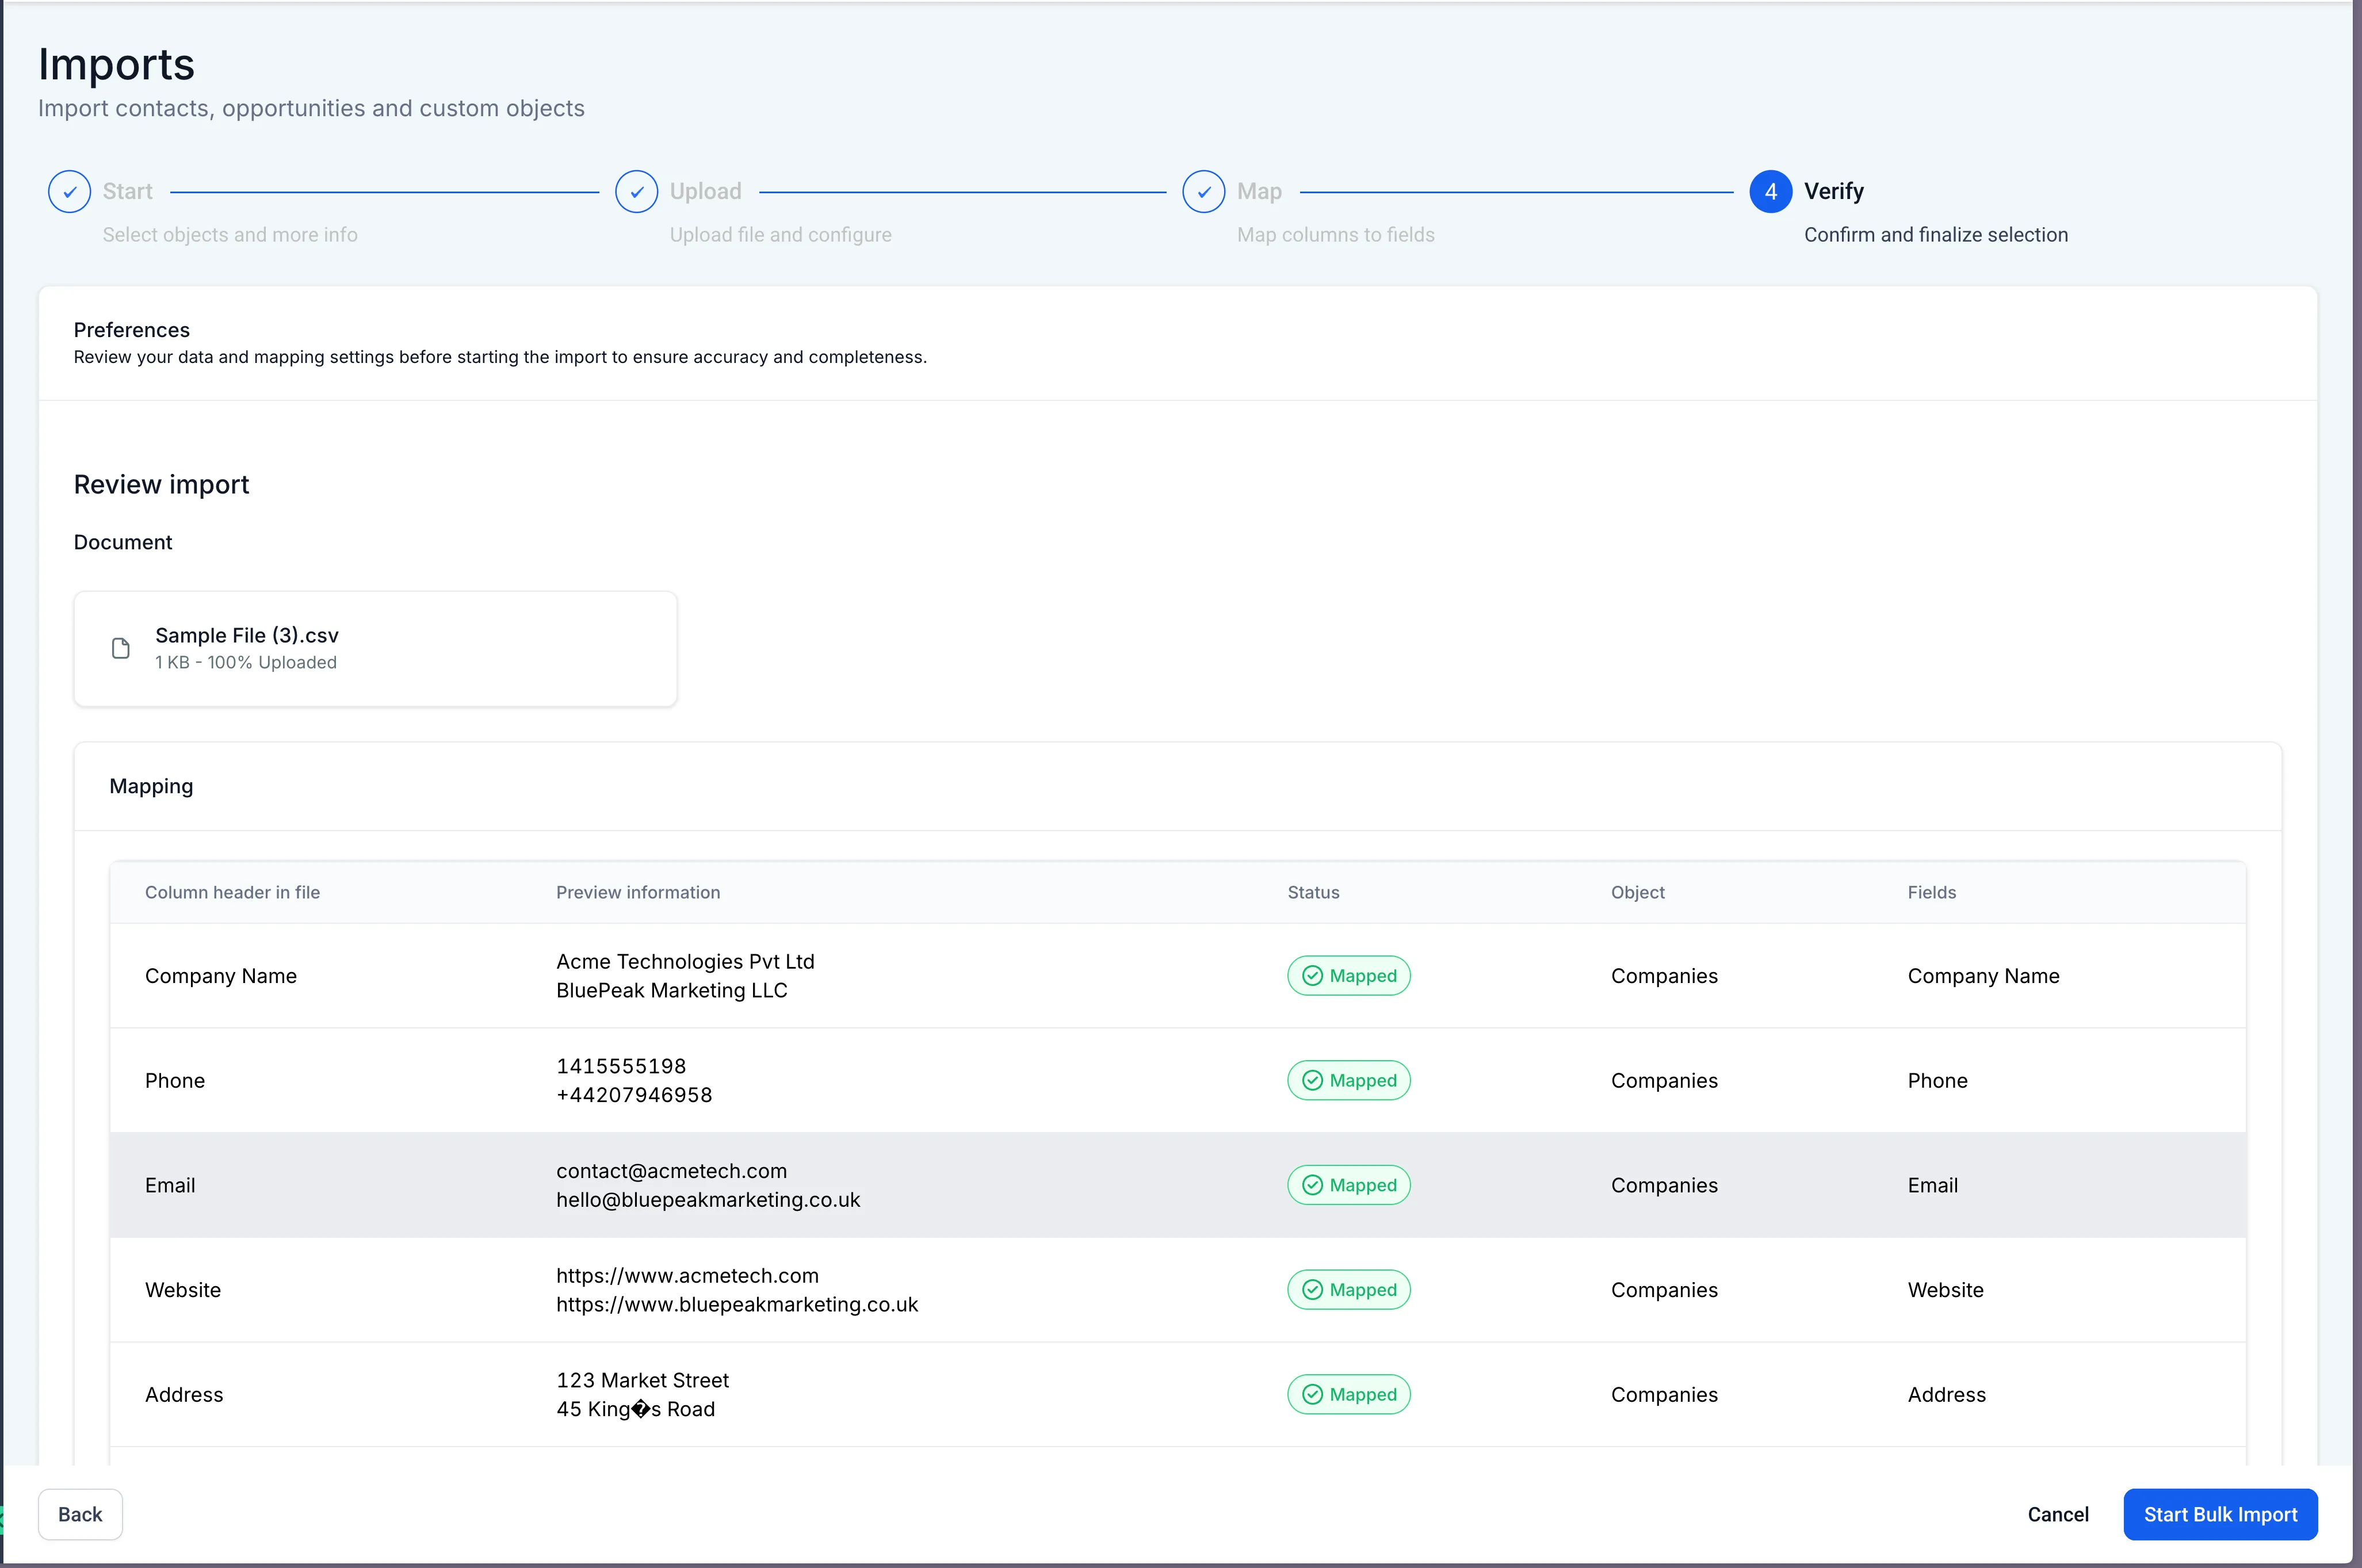Screen dimensions: 2362x1568
Task: Select the Verify step number badge
Action: point(1770,191)
